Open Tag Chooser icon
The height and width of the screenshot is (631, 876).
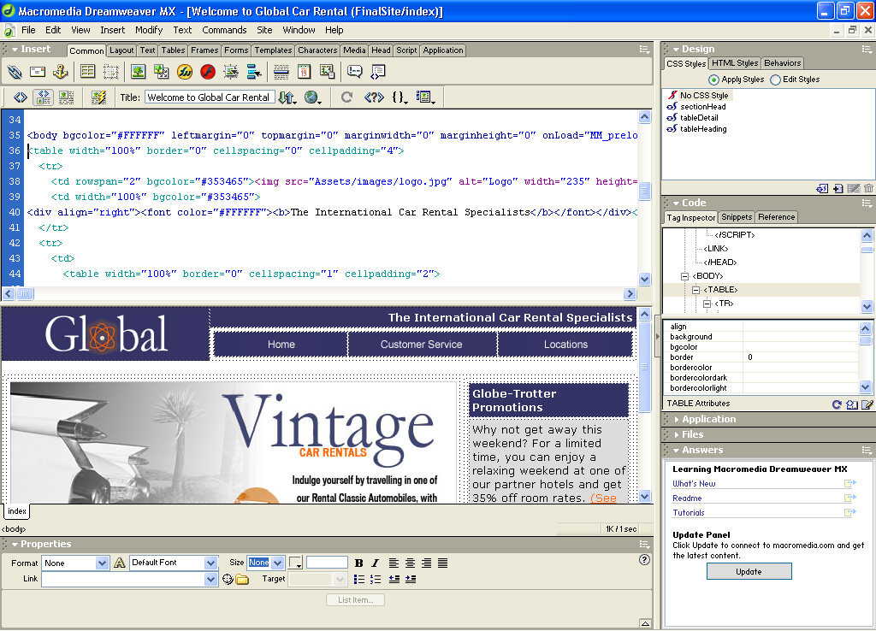click(377, 72)
